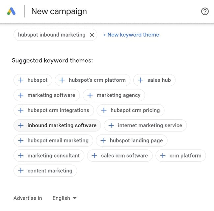214x211 pixels.
Task: Add 'hubspot crm integrations' theme
Action: [x=54, y=110]
